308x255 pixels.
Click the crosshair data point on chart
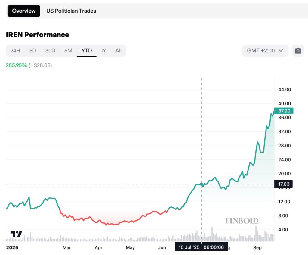point(201,184)
